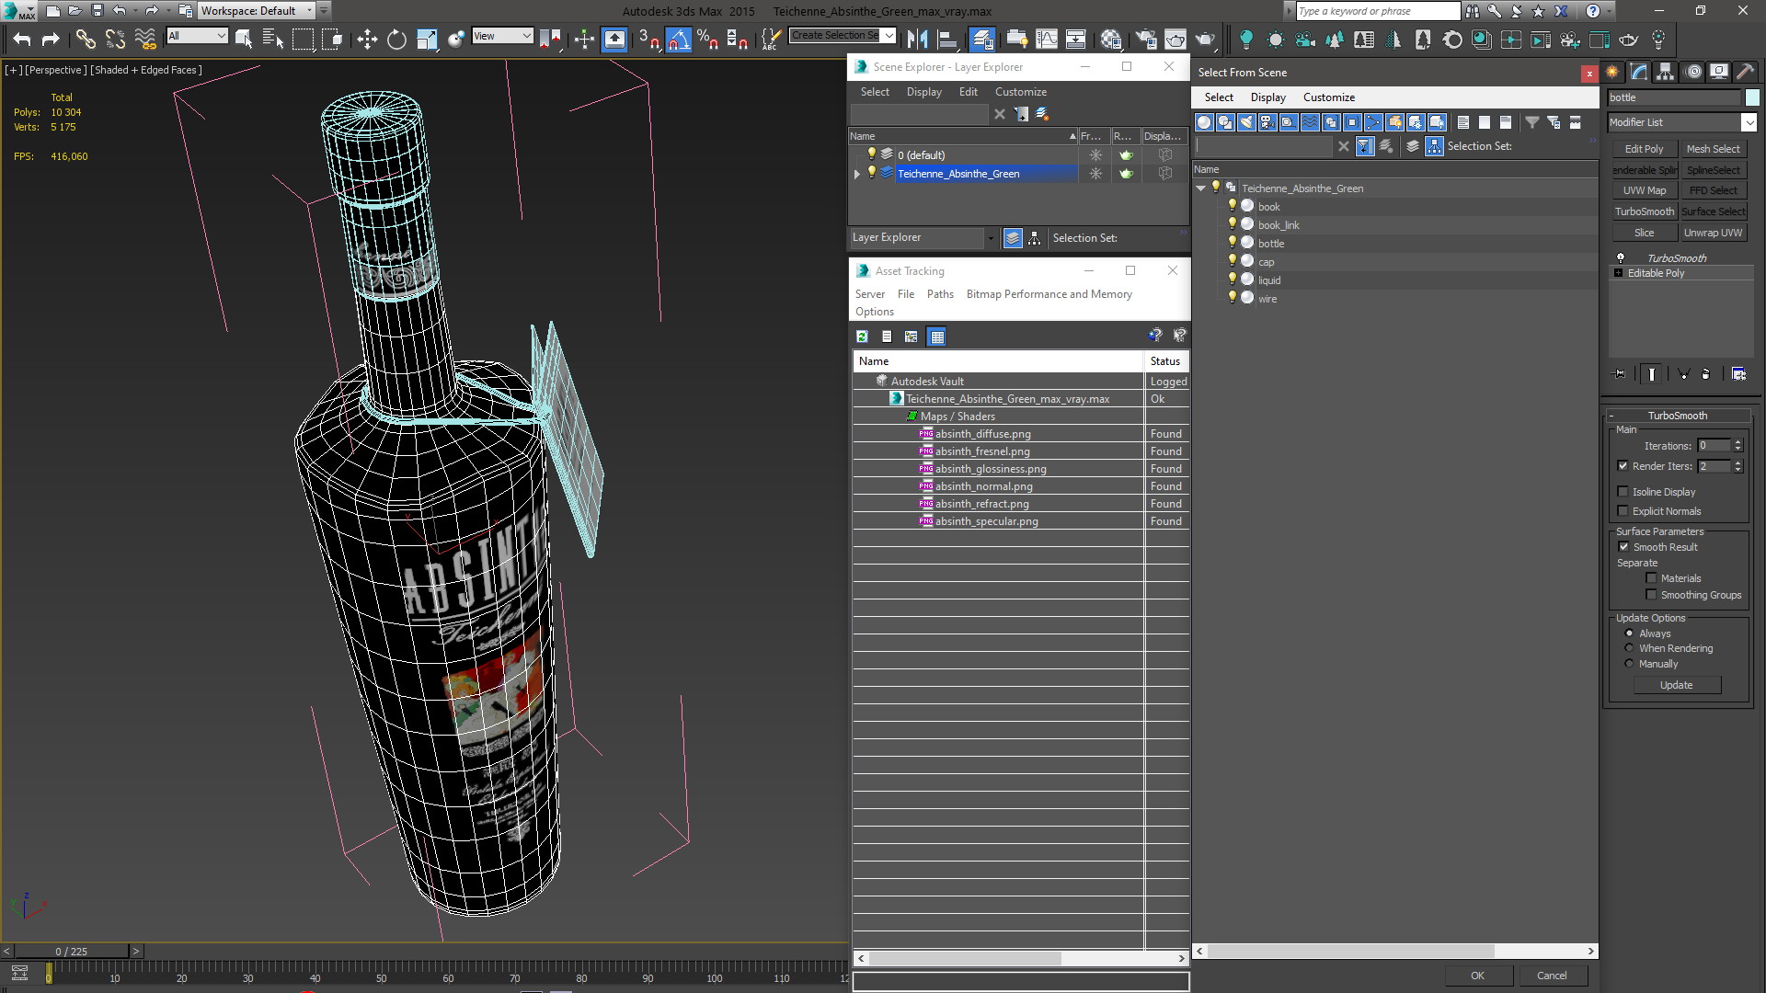Expand the Teichenne_Absinthe_Green layer in Scene Explorer
The image size is (1766, 993).
[857, 174]
